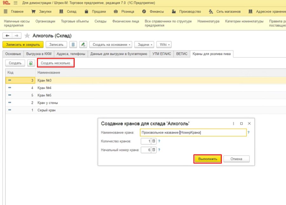Expand the Создать на основании dropdown
Image resolution: width=286 pixels, height=205 pixels.
click(x=111, y=45)
